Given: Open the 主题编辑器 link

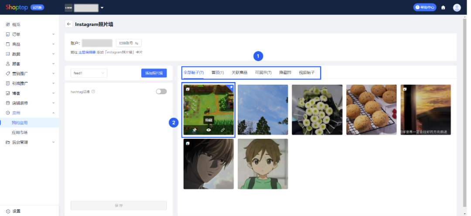Looking at the screenshot, I should pos(87,52).
